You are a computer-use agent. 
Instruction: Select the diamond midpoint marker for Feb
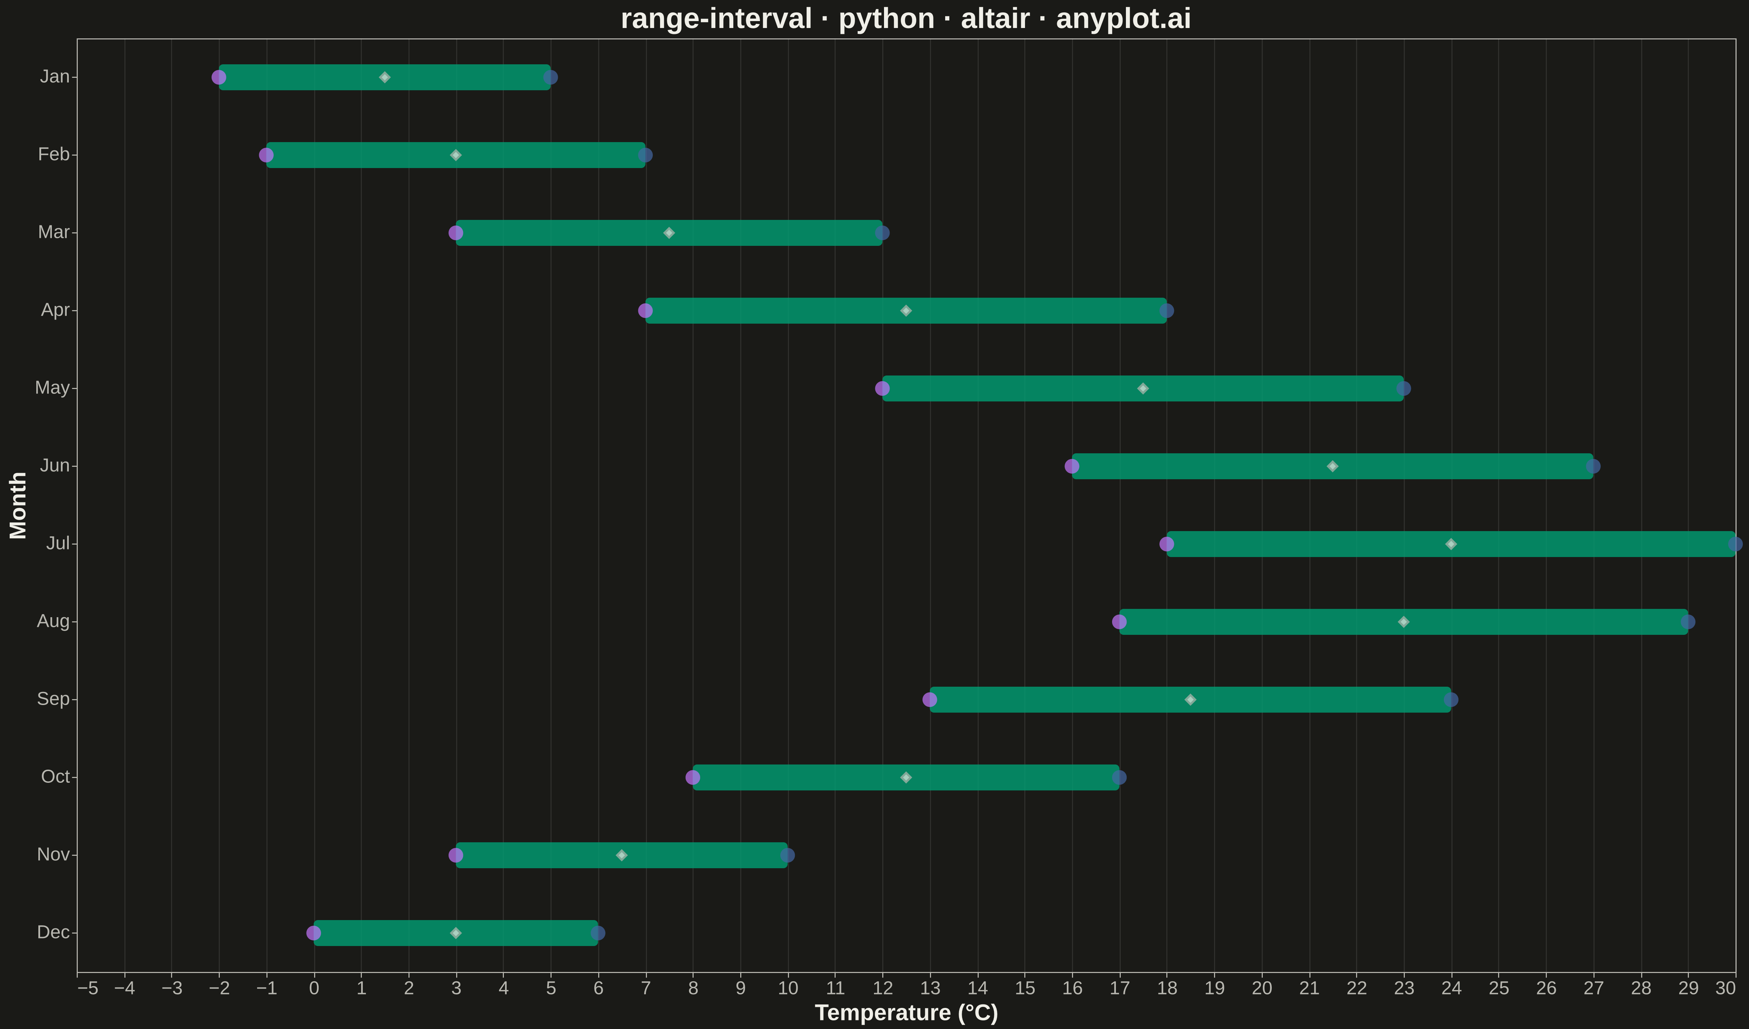455,155
